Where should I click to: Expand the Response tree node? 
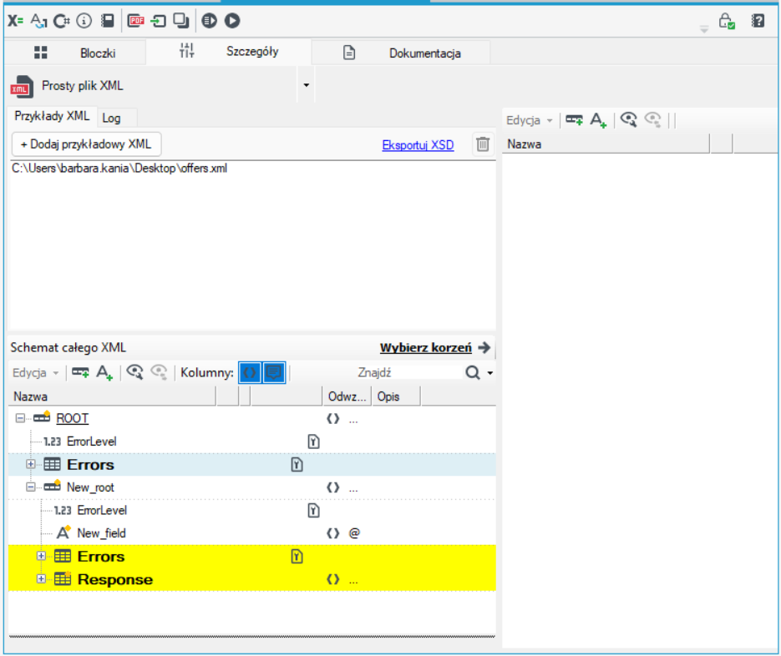pos(41,579)
